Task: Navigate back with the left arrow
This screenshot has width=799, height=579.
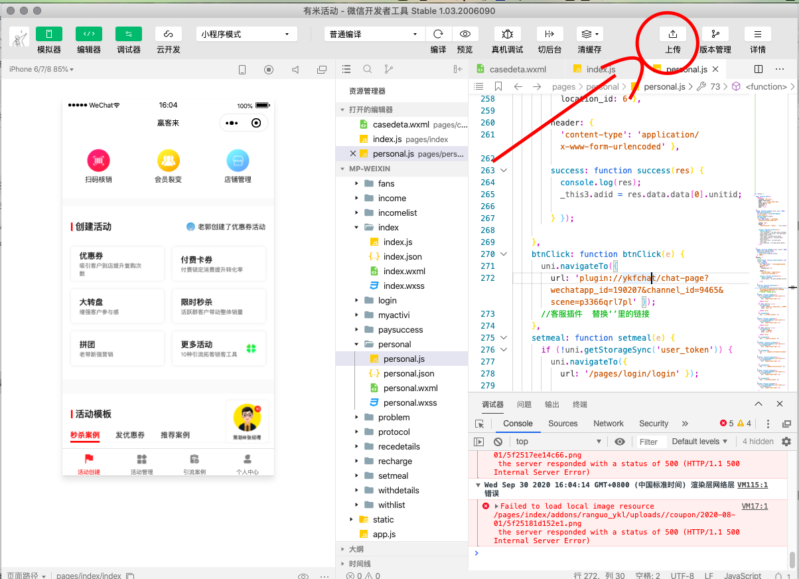Action: click(518, 86)
